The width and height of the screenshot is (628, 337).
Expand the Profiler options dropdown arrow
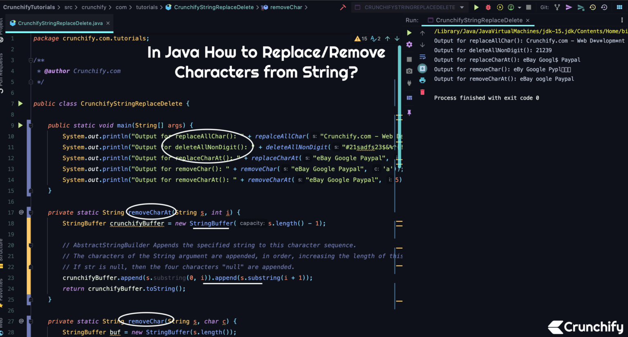[x=519, y=7]
